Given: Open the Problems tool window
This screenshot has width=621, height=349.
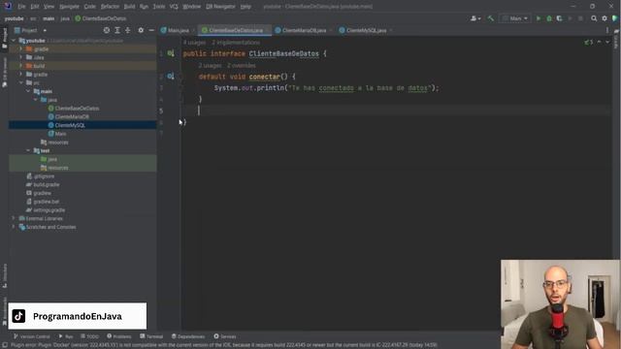Looking at the screenshot, I should 118,336.
